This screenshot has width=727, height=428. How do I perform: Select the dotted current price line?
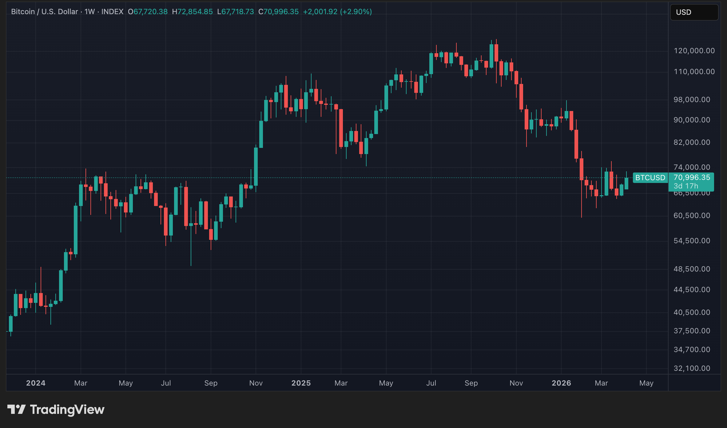(461, 177)
